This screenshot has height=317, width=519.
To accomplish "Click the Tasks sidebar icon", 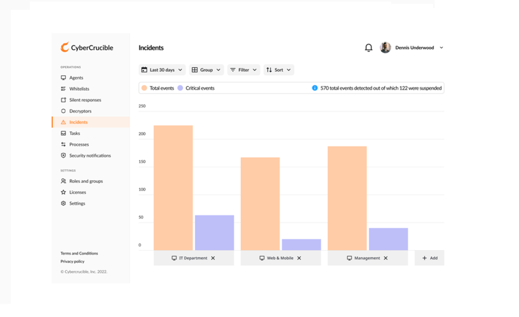I will pos(63,133).
